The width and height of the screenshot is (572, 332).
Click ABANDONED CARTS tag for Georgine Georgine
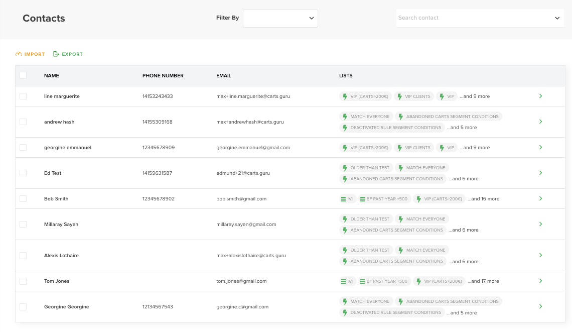(x=449, y=301)
